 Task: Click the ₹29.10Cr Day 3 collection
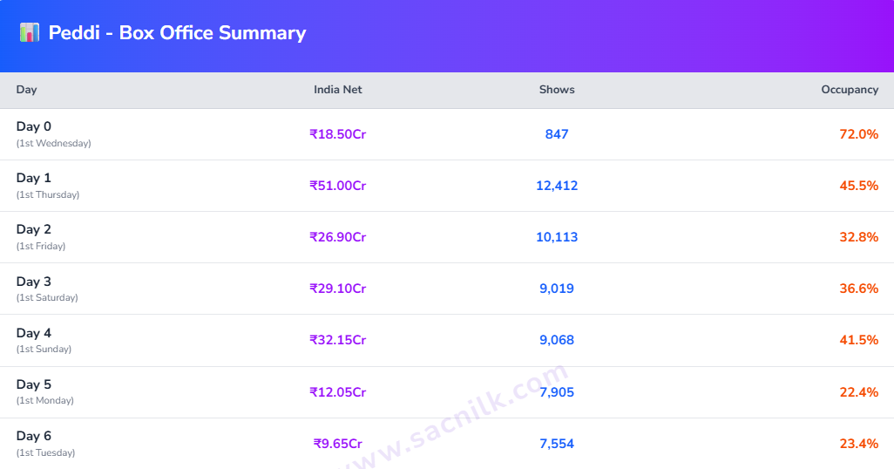coord(337,289)
